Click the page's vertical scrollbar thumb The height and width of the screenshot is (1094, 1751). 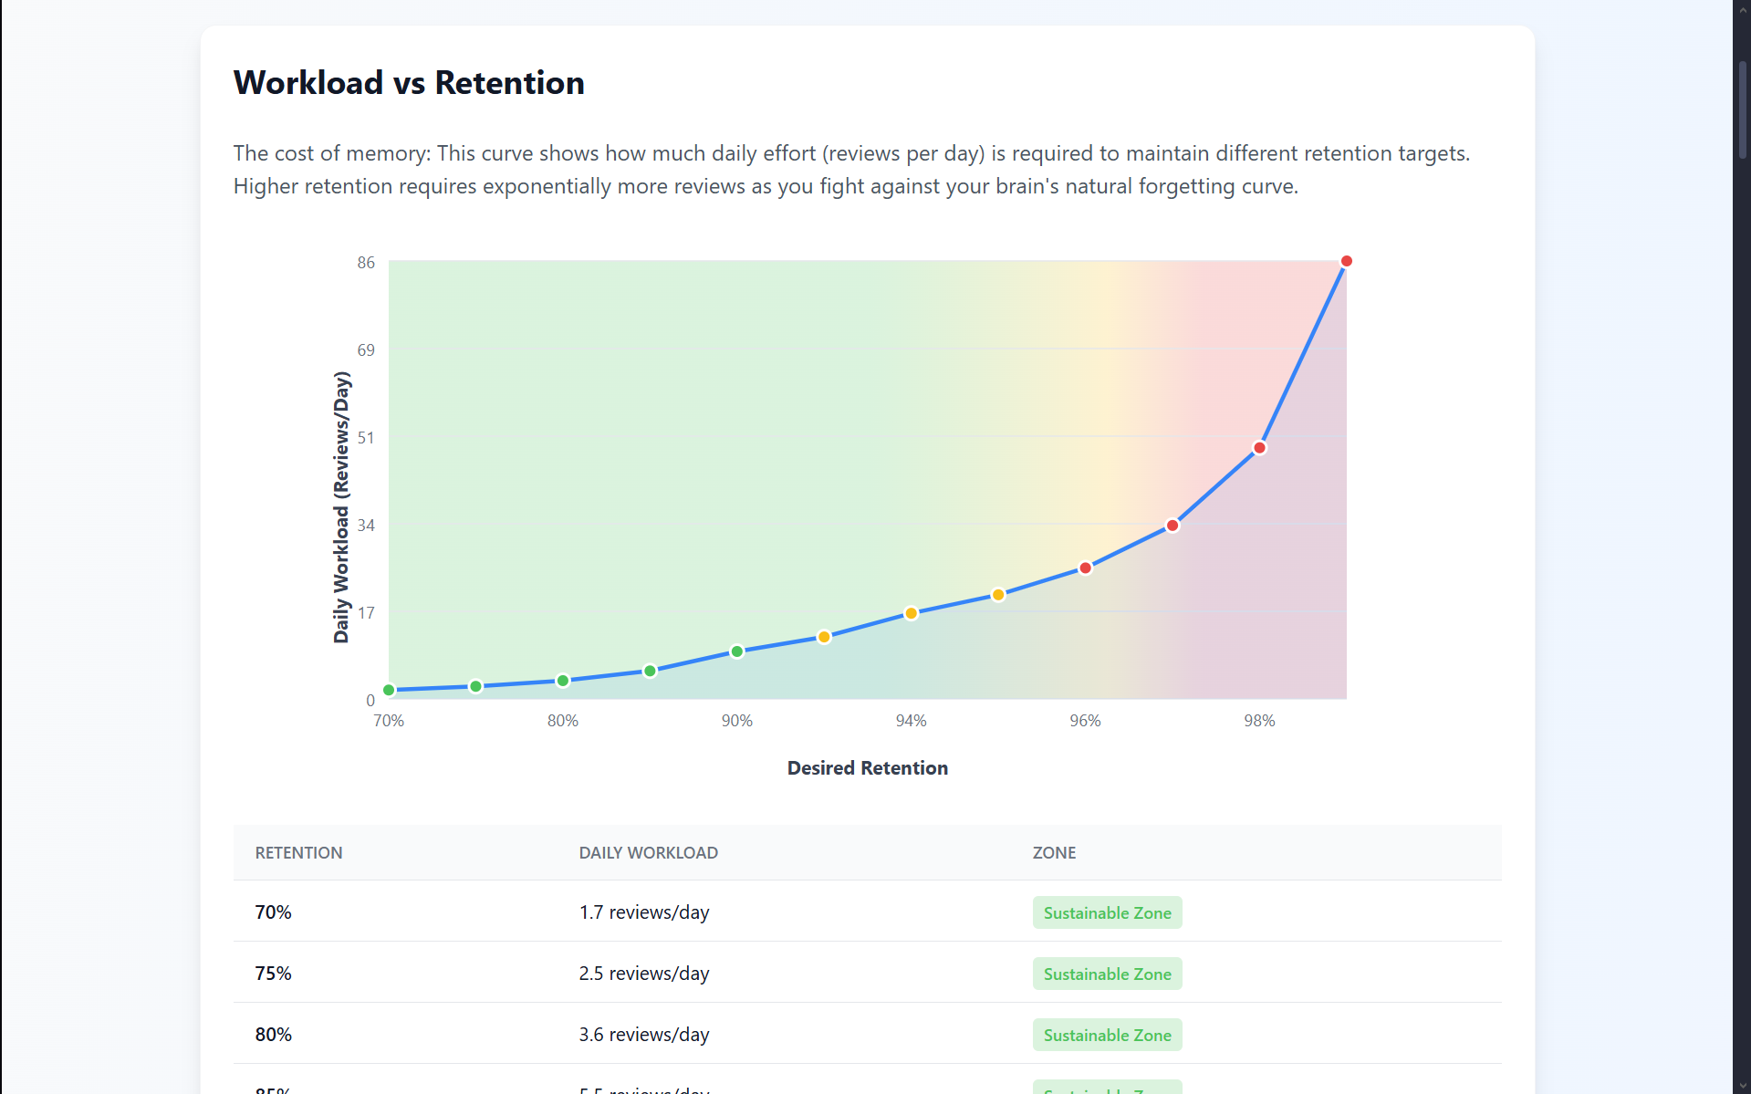click(x=1742, y=109)
